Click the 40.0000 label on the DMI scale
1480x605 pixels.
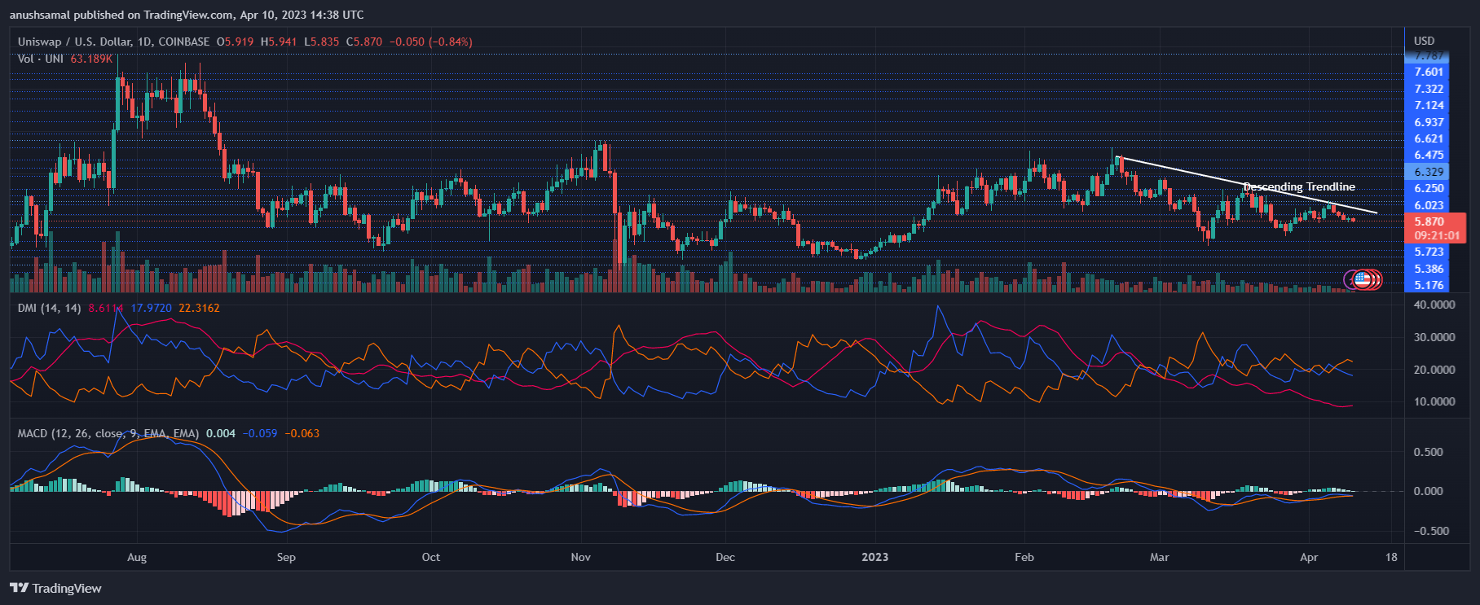[1434, 305]
